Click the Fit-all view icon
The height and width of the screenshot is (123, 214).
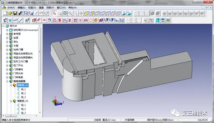(x=65, y=13)
